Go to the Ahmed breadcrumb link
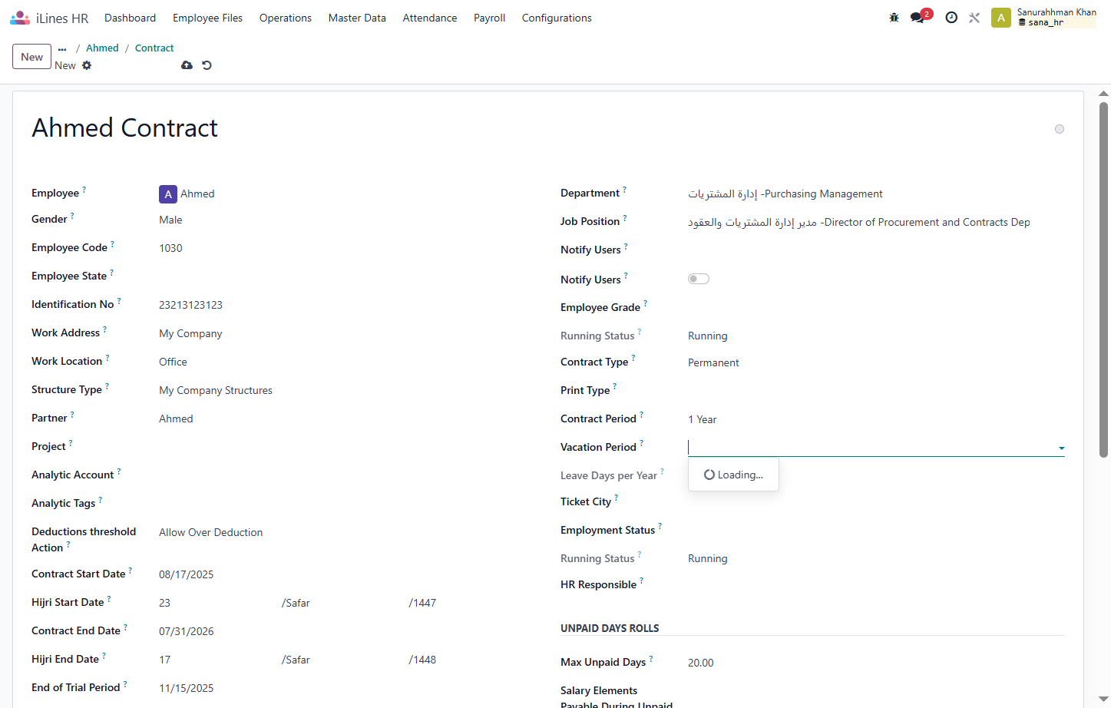 [102, 48]
